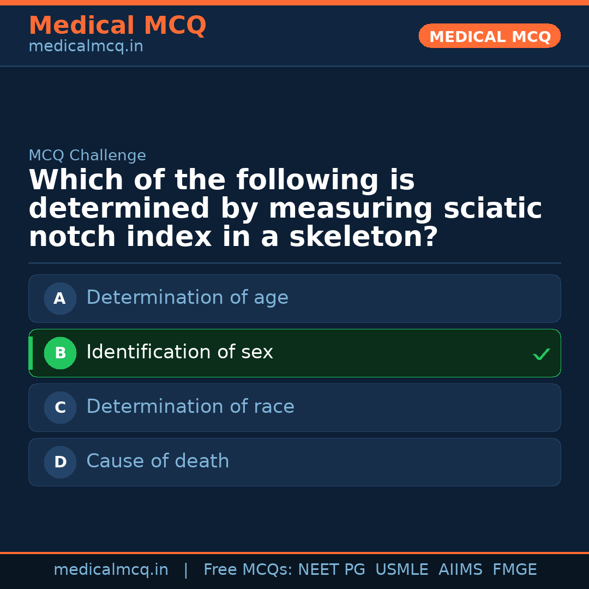
Task: Select the circled letter A icon
Action: tap(60, 298)
